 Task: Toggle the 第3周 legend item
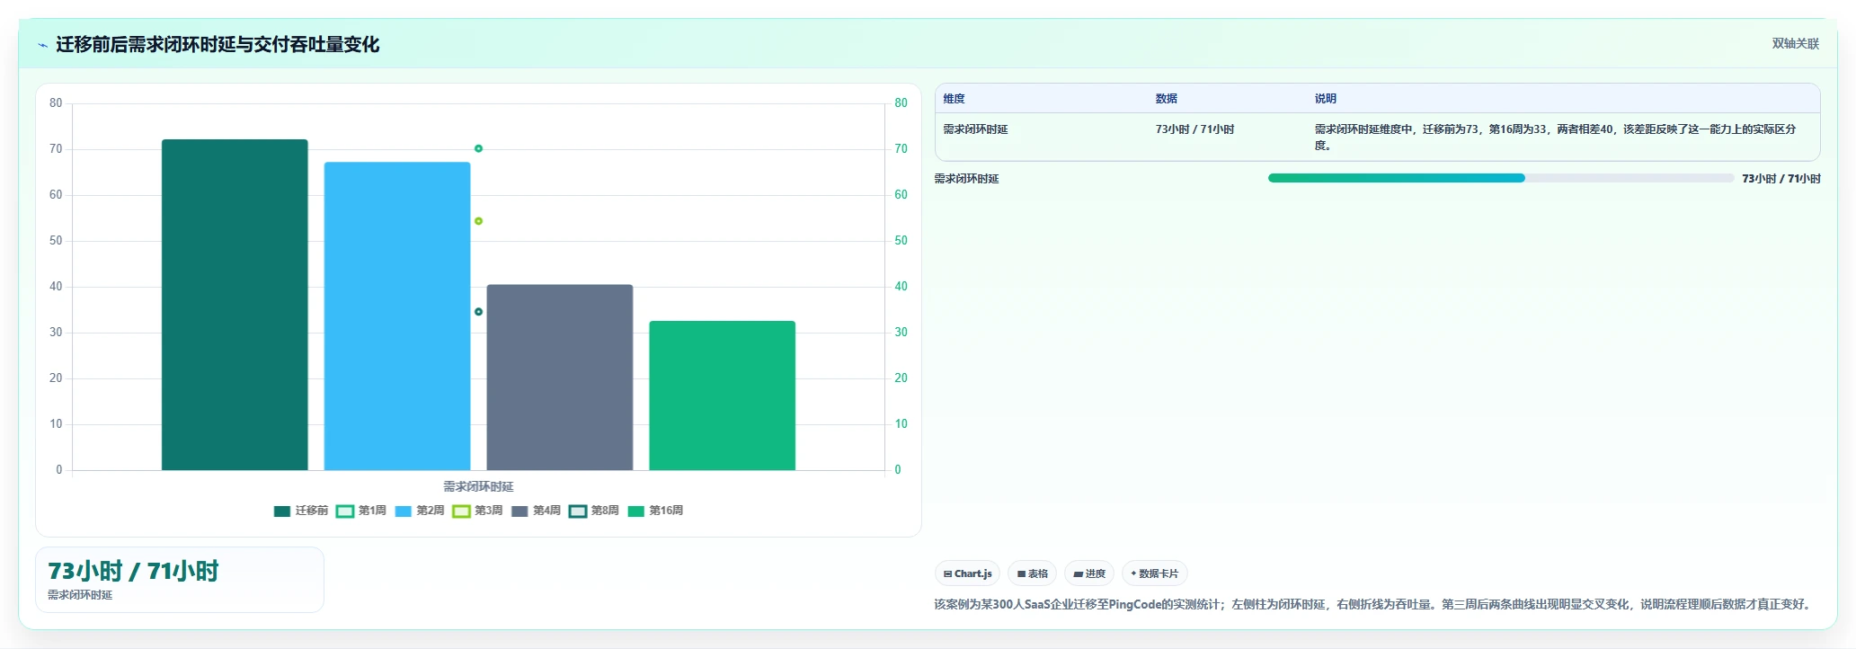click(477, 511)
